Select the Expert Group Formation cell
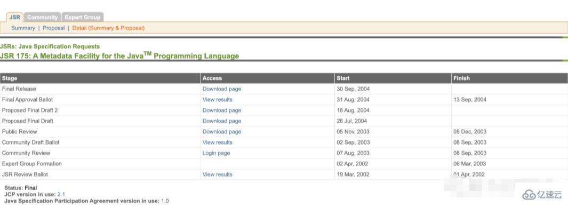The width and height of the screenshot is (568, 206). click(100, 163)
